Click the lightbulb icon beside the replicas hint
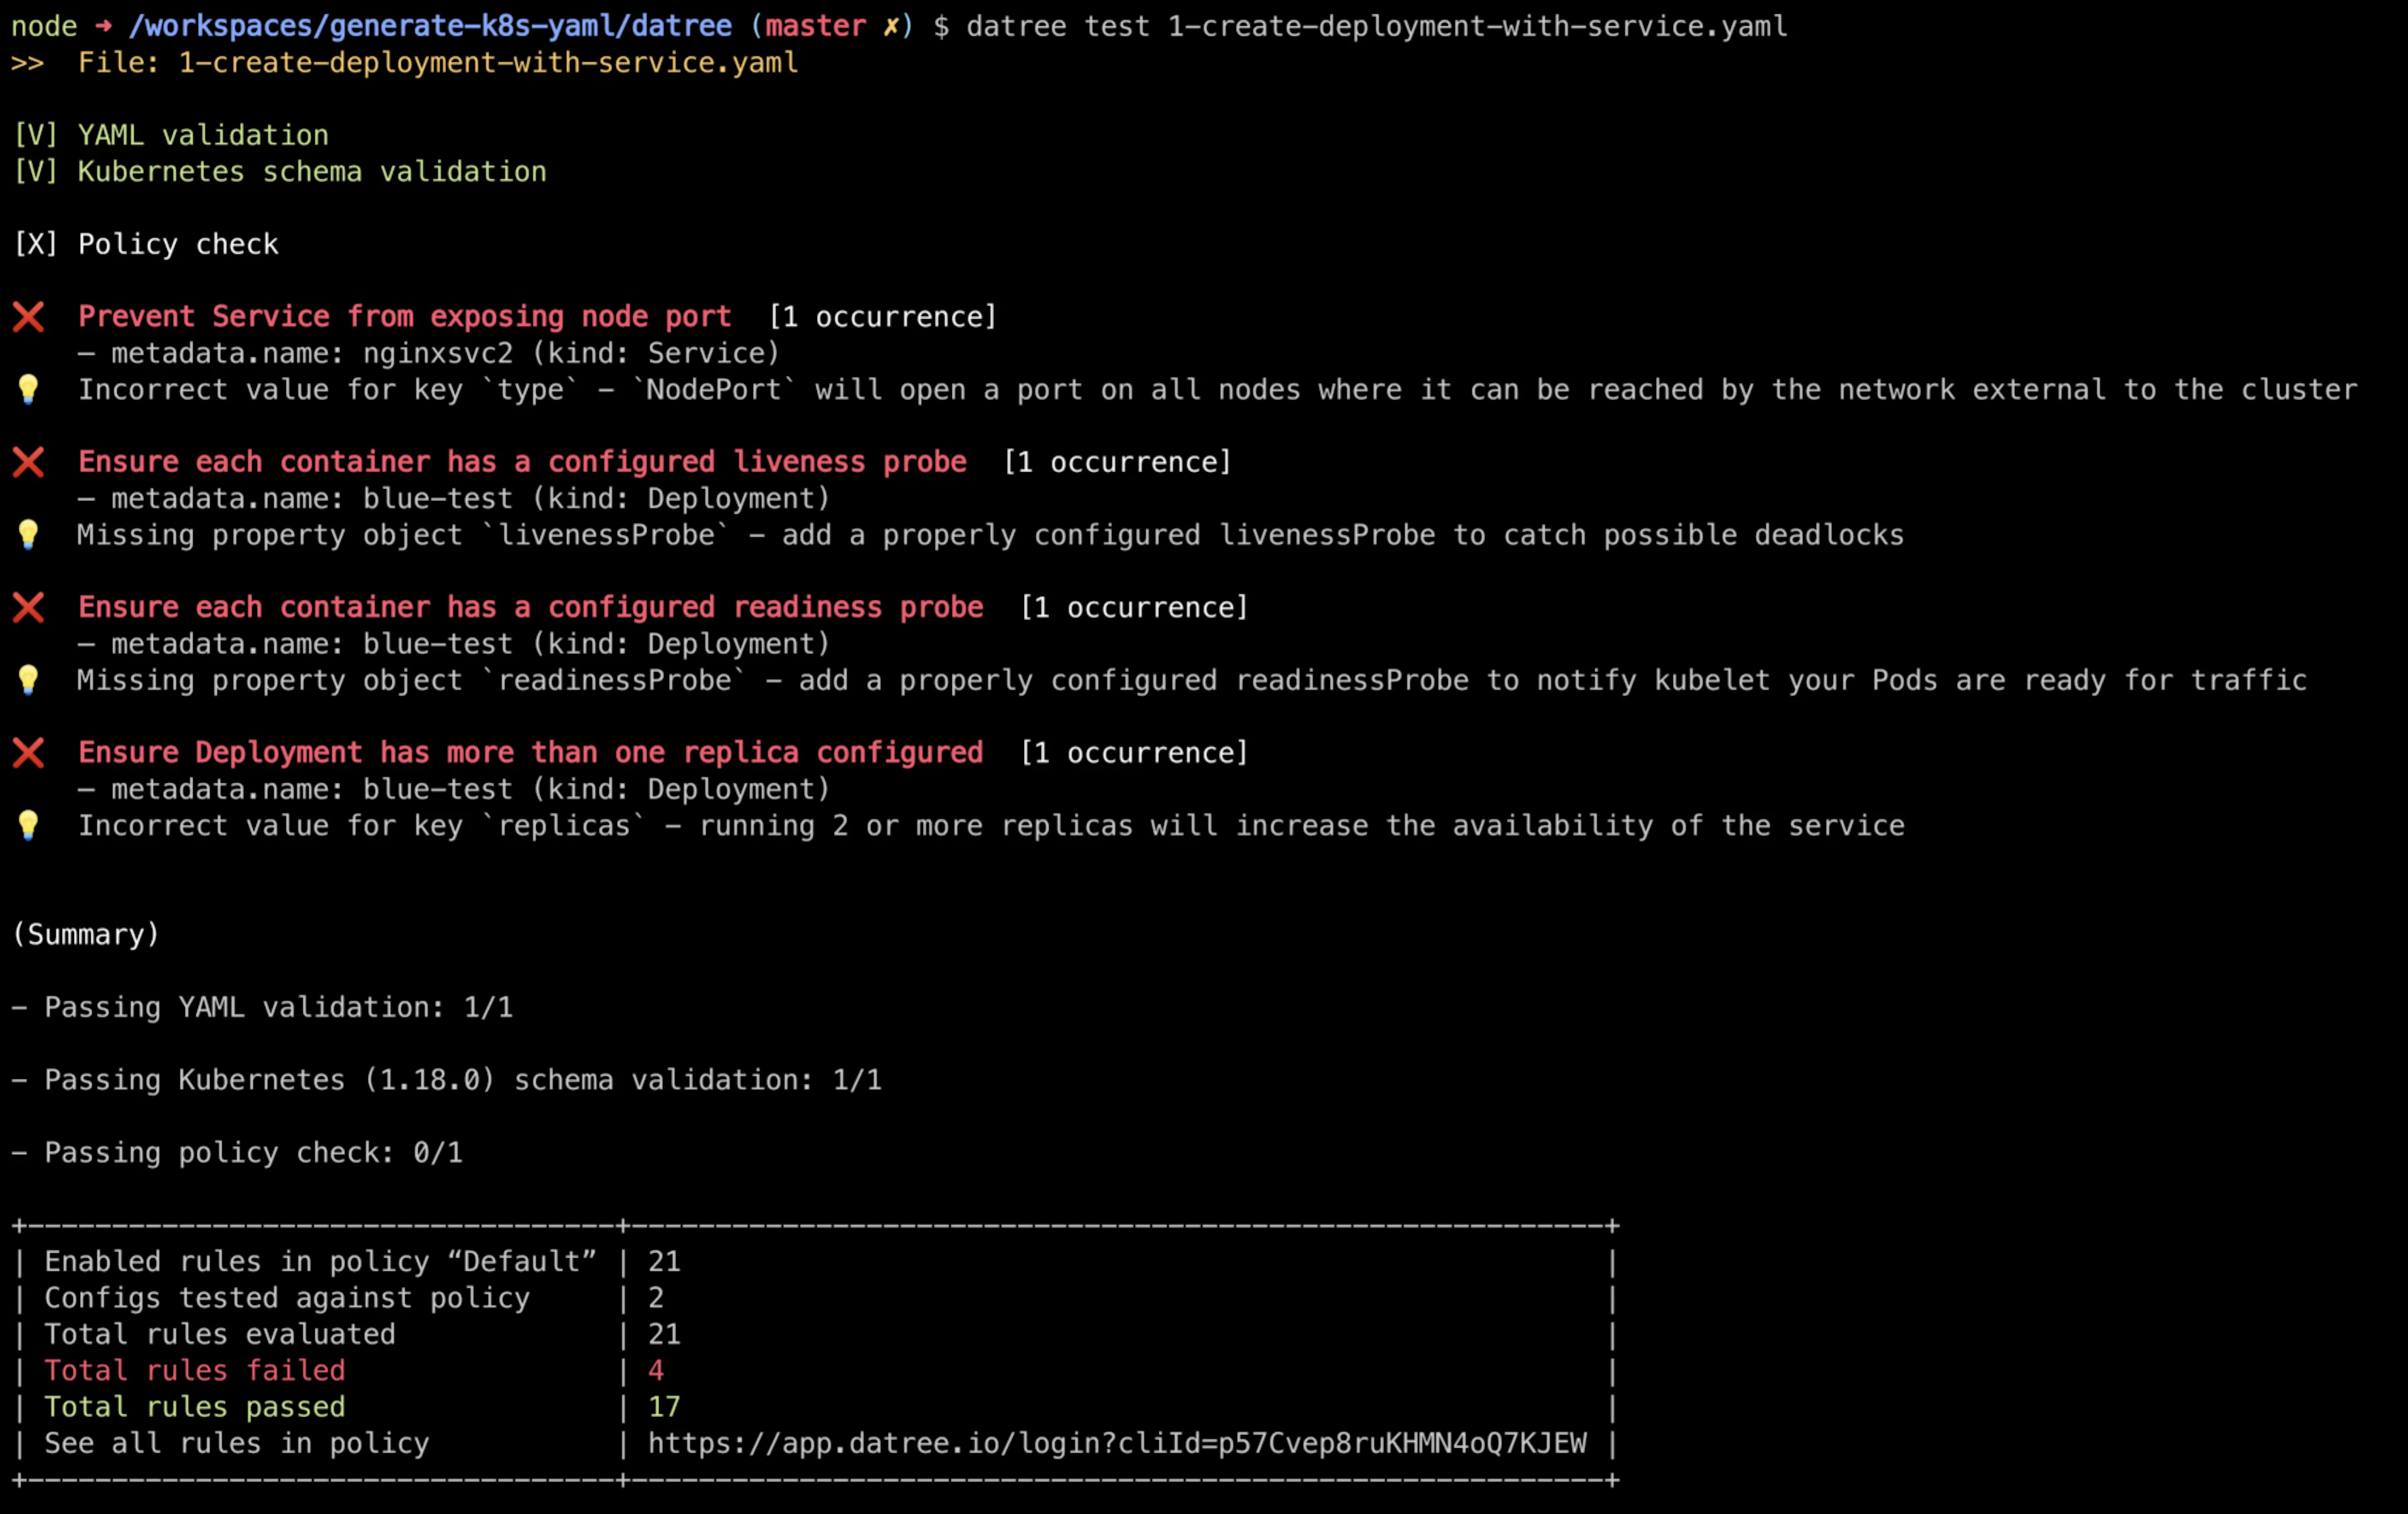 pyautogui.click(x=28, y=825)
